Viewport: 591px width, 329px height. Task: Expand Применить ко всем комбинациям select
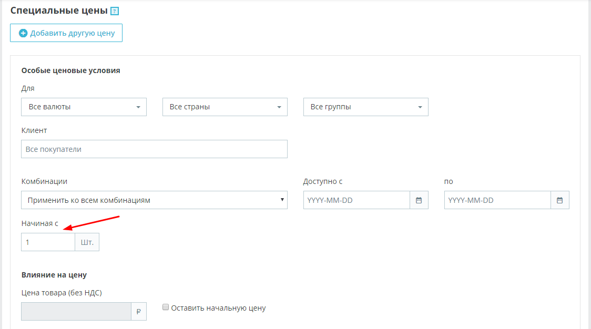click(154, 200)
